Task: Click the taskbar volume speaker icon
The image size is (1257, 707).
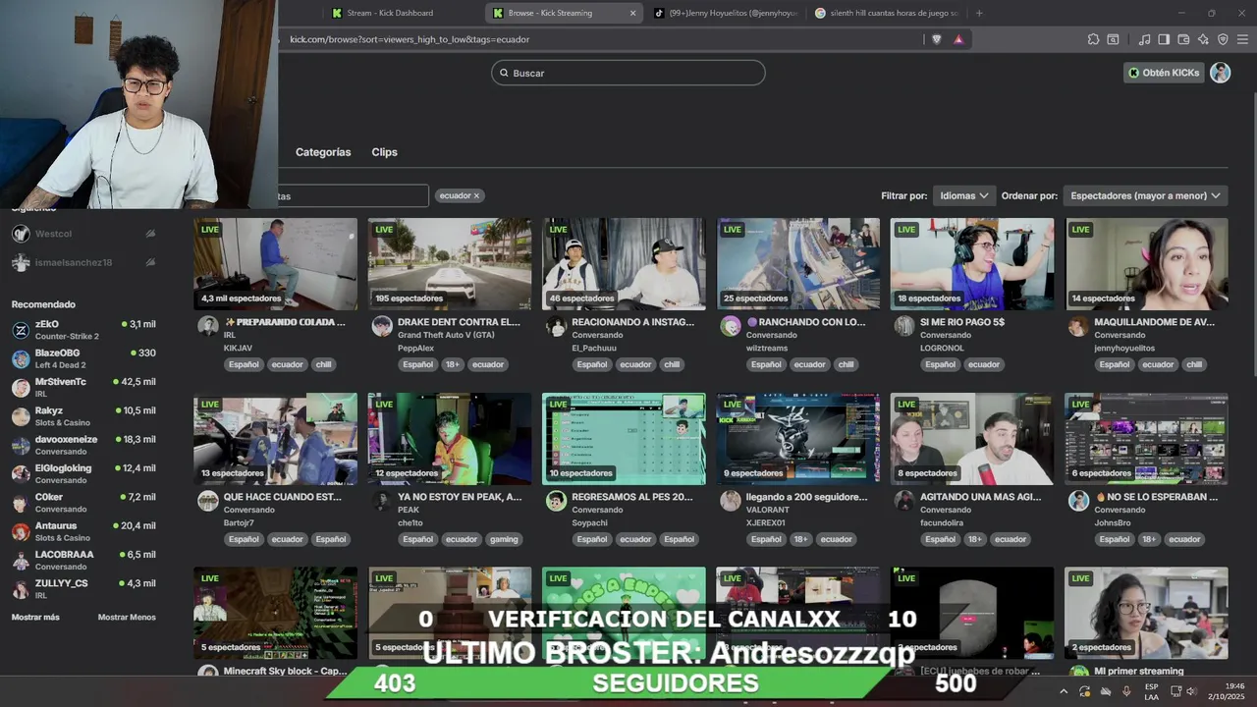Action: click(1191, 691)
